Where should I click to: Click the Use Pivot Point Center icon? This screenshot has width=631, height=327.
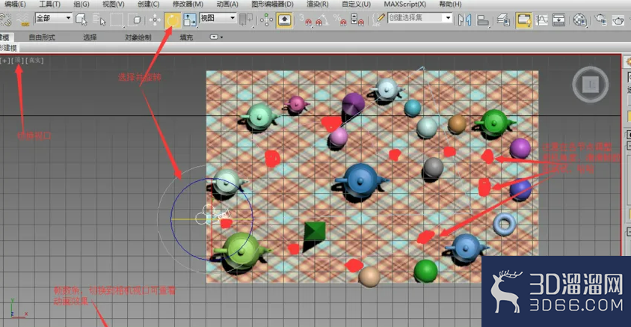[x=246, y=20]
